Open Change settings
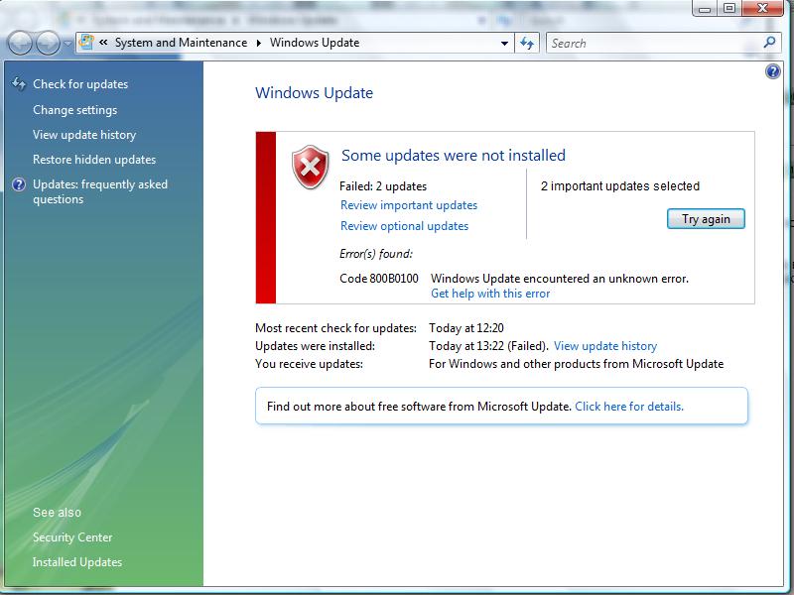Viewport: 794px width, 595px height. pos(75,110)
